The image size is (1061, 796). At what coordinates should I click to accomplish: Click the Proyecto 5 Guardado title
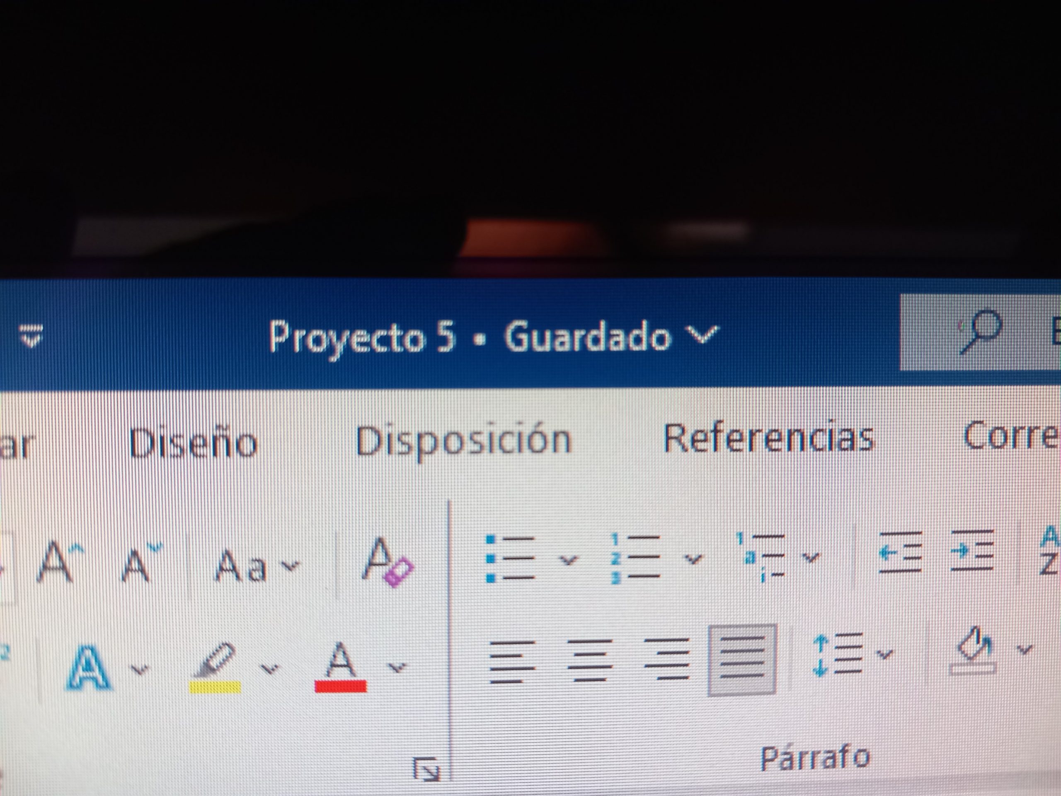click(x=494, y=337)
